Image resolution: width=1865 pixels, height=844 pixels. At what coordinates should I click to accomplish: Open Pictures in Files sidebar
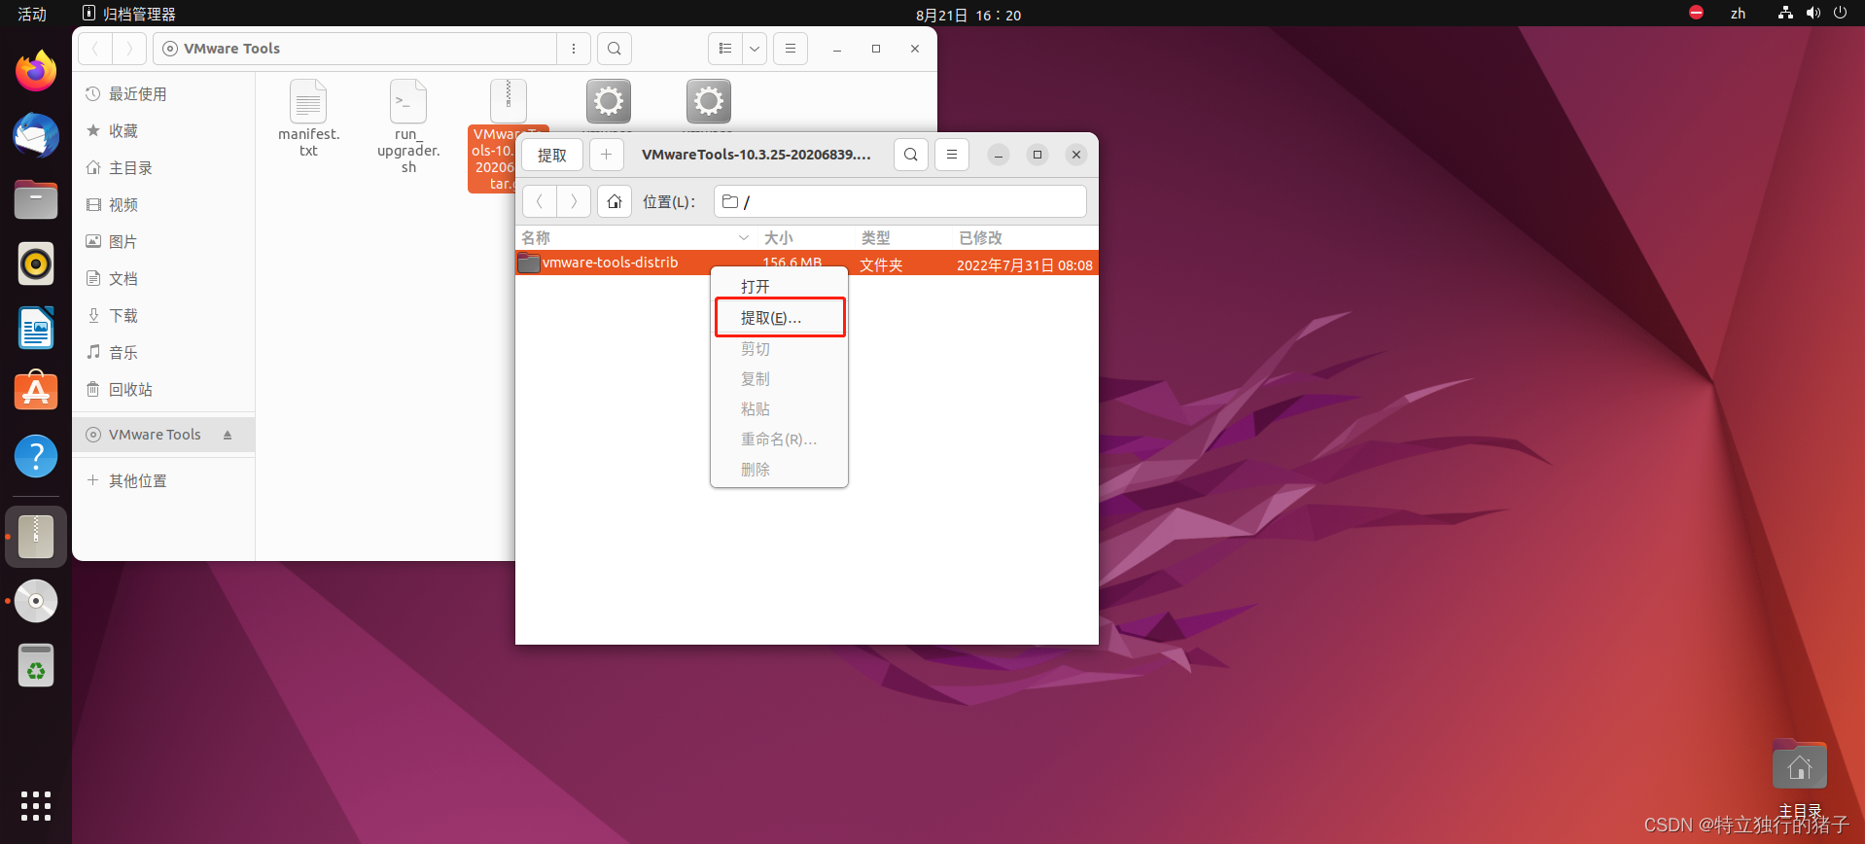pyautogui.click(x=163, y=242)
